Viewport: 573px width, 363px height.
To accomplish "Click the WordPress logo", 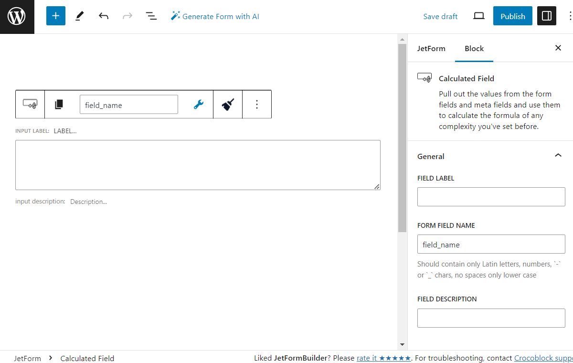I will pos(17,16).
